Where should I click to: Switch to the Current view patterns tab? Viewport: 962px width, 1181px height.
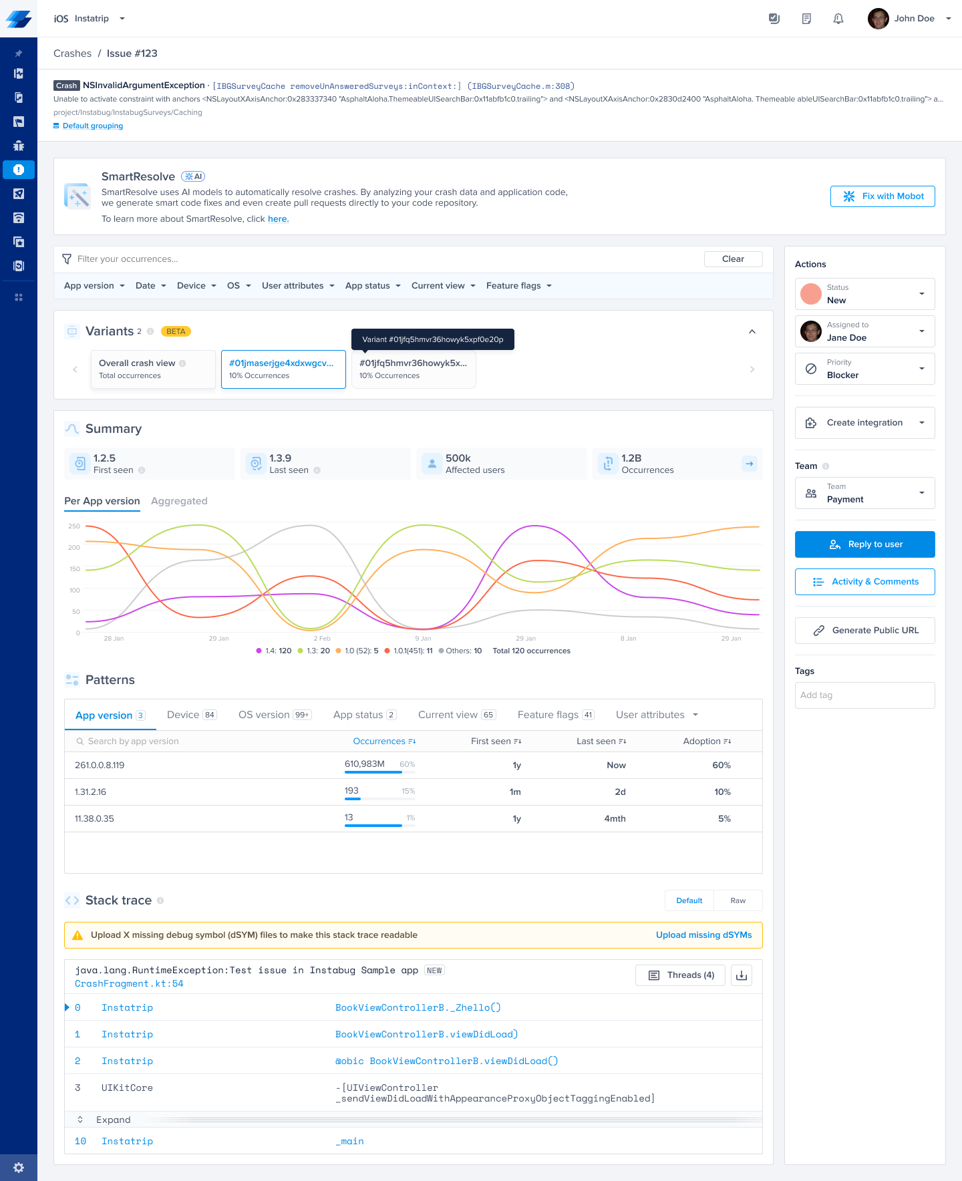(x=457, y=715)
